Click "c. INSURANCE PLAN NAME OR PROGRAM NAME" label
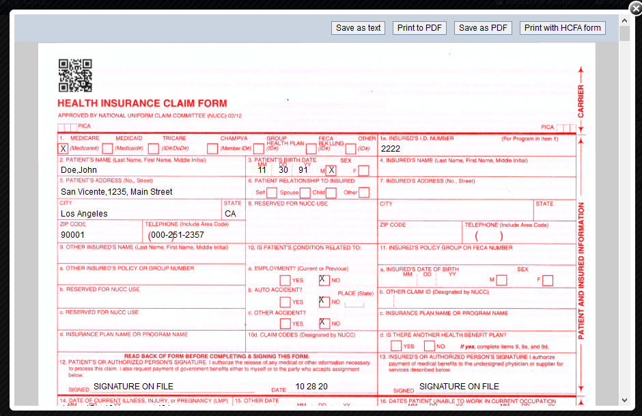The width and height of the screenshot is (642, 416). (444, 314)
